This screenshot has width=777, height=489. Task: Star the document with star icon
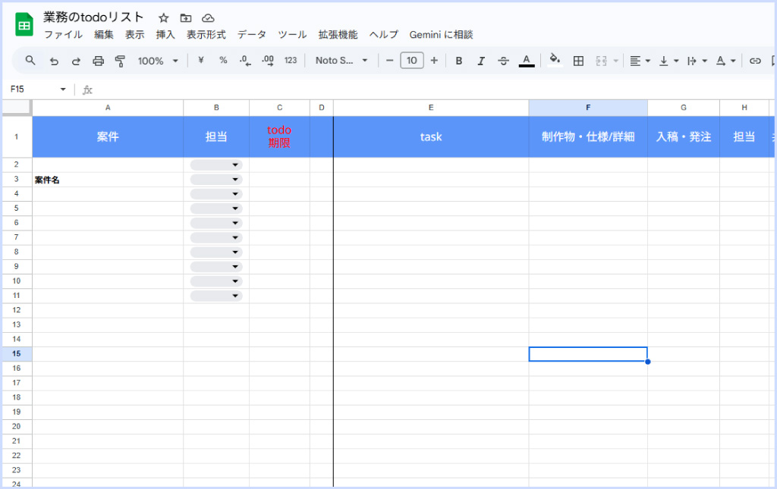[164, 17]
